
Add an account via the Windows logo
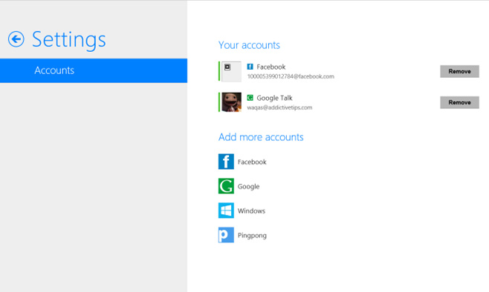tap(226, 210)
